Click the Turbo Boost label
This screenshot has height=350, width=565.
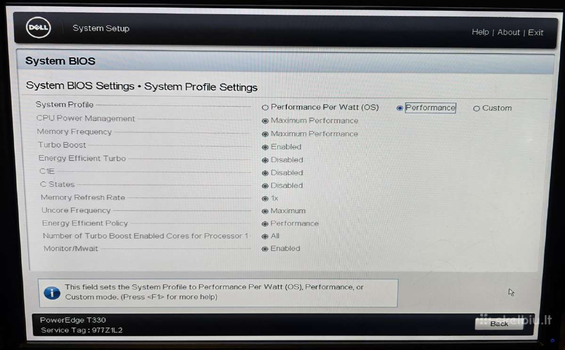pyautogui.click(x=62, y=145)
